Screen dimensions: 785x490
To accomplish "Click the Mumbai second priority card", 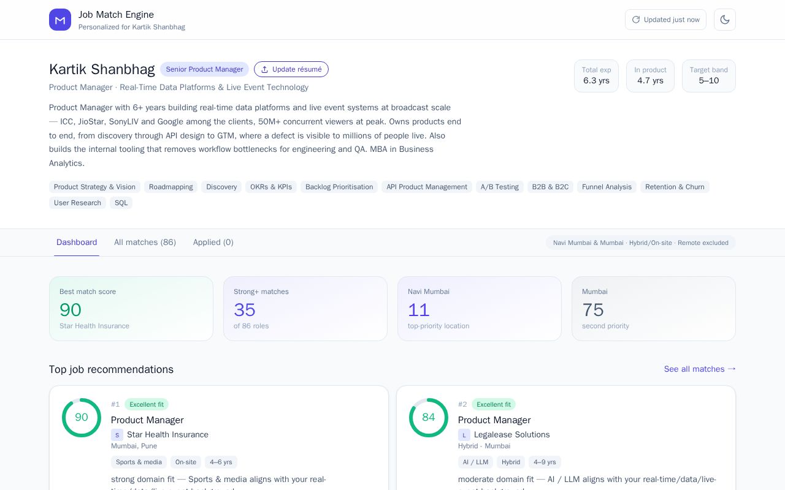I will [x=654, y=309].
